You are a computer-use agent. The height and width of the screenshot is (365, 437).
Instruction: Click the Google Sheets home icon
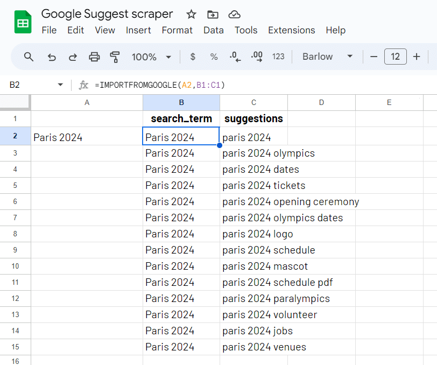23,22
